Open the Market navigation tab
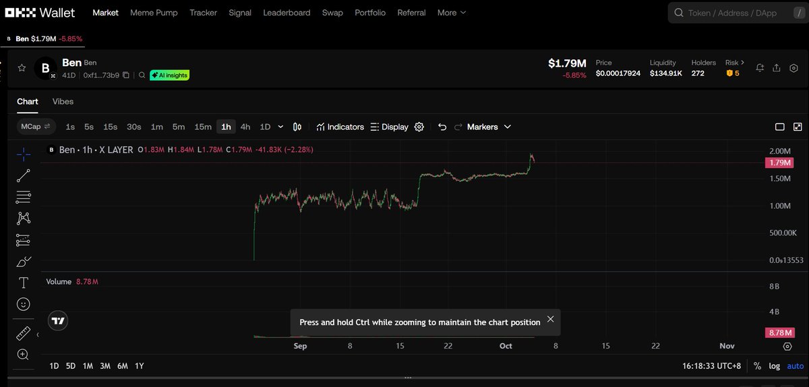This screenshot has height=387, width=809. [105, 13]
